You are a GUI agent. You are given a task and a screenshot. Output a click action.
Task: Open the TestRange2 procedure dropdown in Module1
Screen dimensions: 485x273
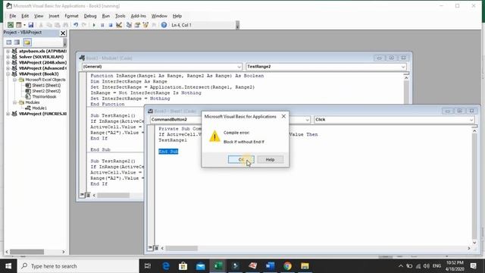point(403,67)
